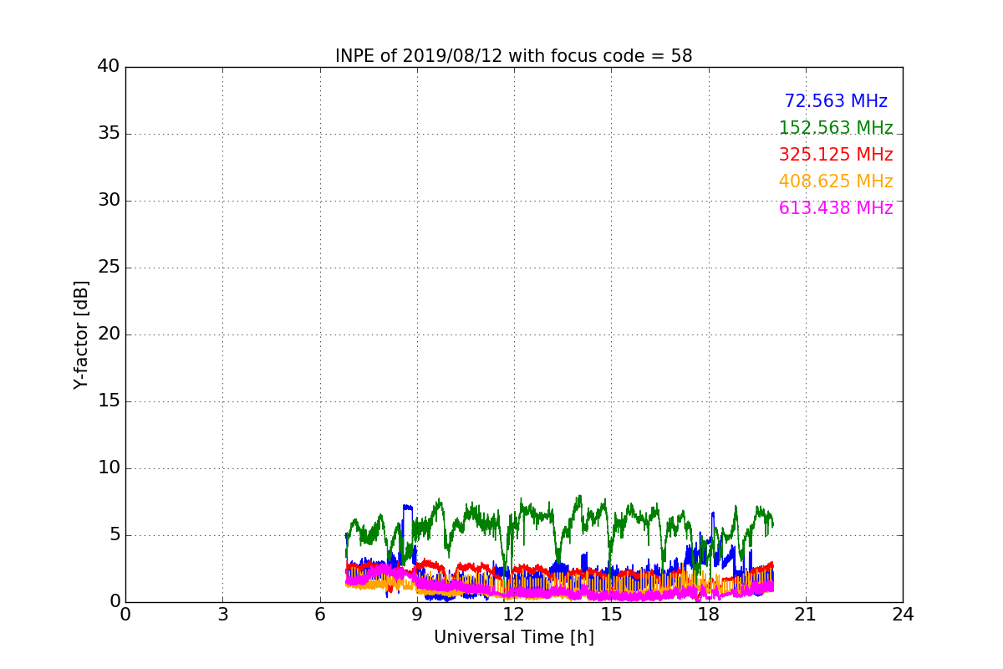Screen dimensions: 1003x669
Task: Click y-axis tick label 40
Action: (x=109, y=67)
